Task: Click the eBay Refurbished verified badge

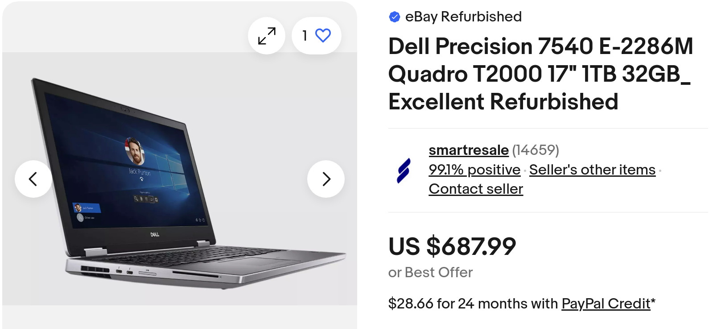Action: pyautogui.click(x=395, y=17)
